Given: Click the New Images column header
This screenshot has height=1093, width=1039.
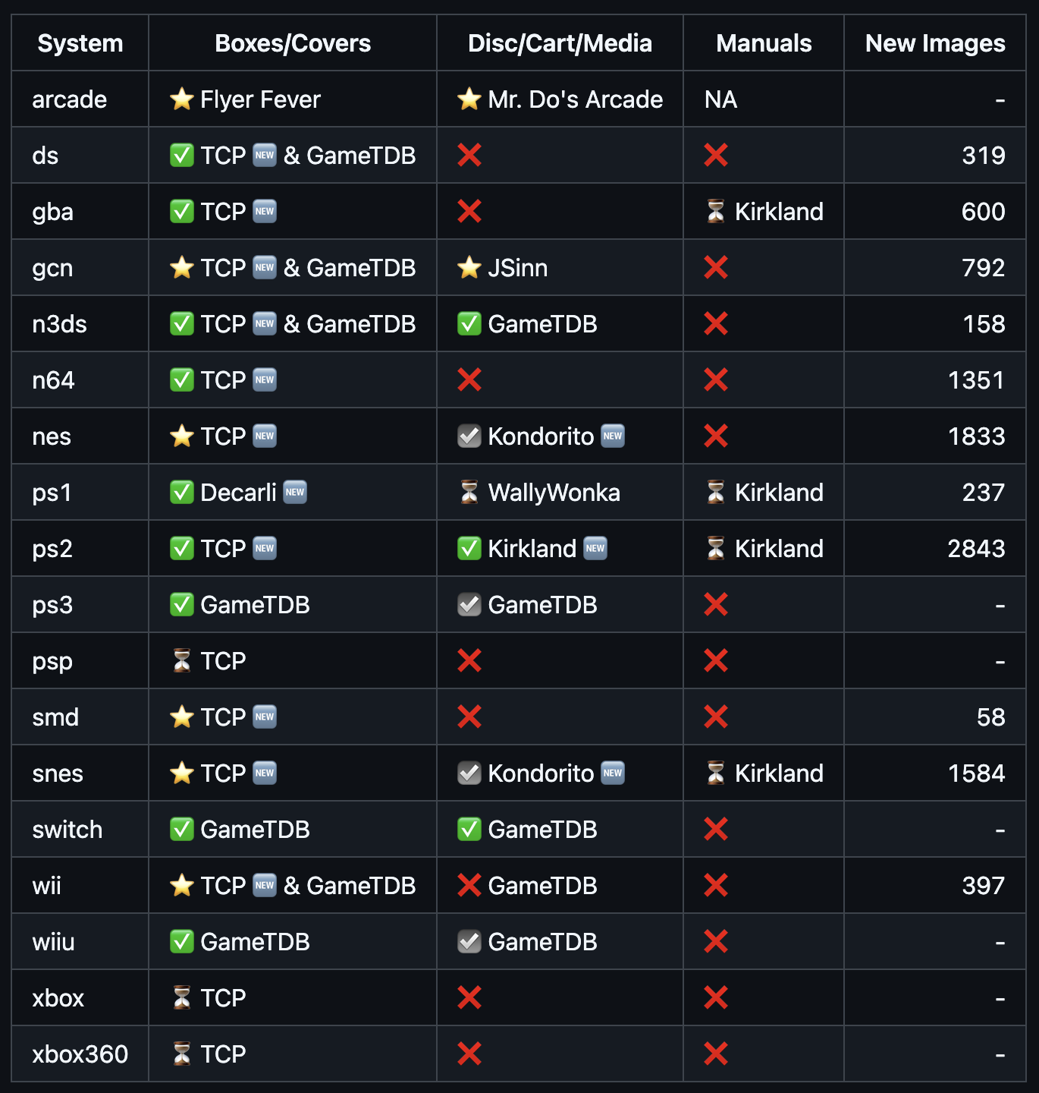Looking at the screenshot, I should (935, 43).
